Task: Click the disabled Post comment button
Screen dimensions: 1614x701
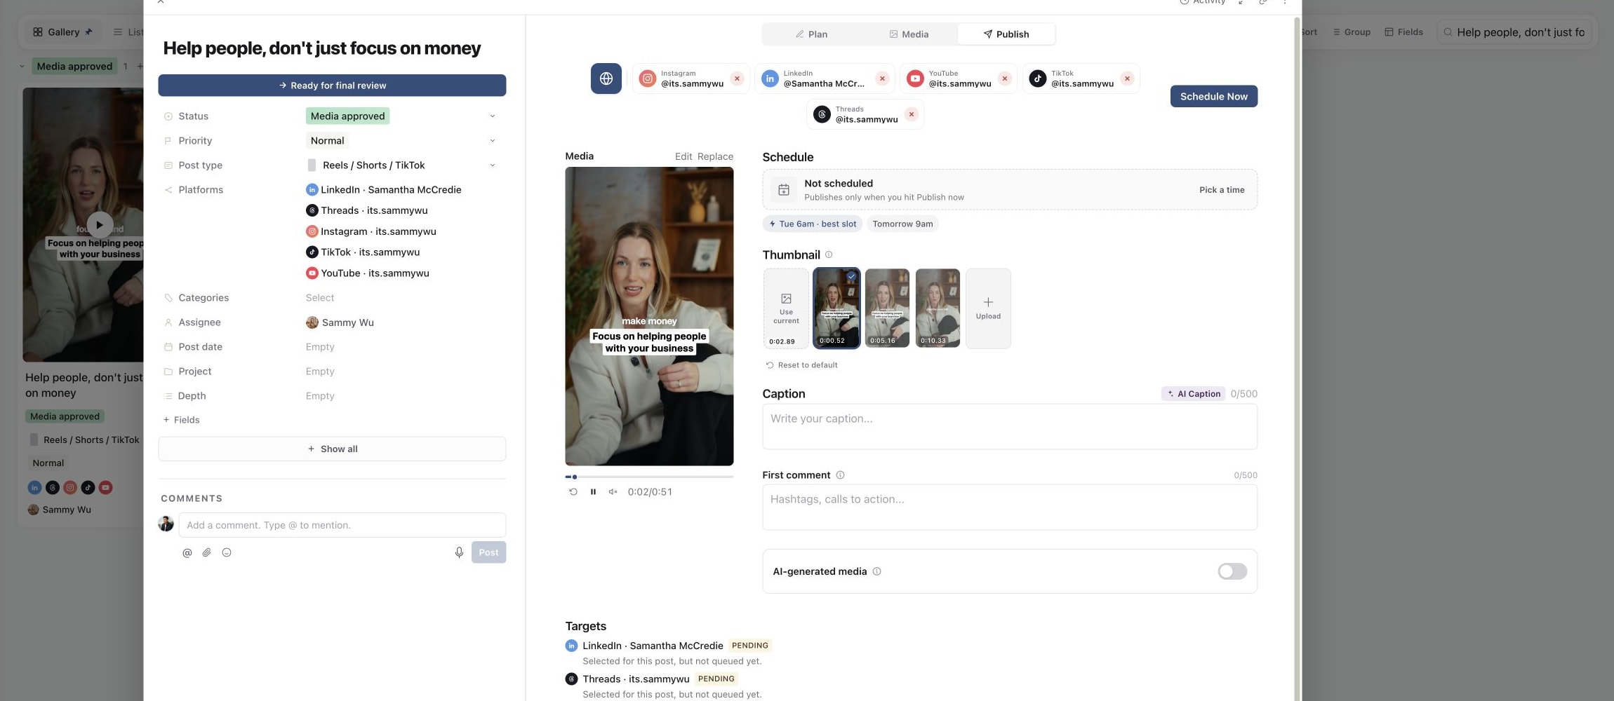Action: click(x=488, y=552)
